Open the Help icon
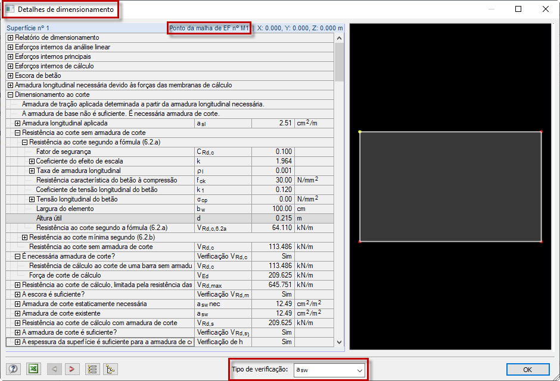 click(x=13, y=369)
